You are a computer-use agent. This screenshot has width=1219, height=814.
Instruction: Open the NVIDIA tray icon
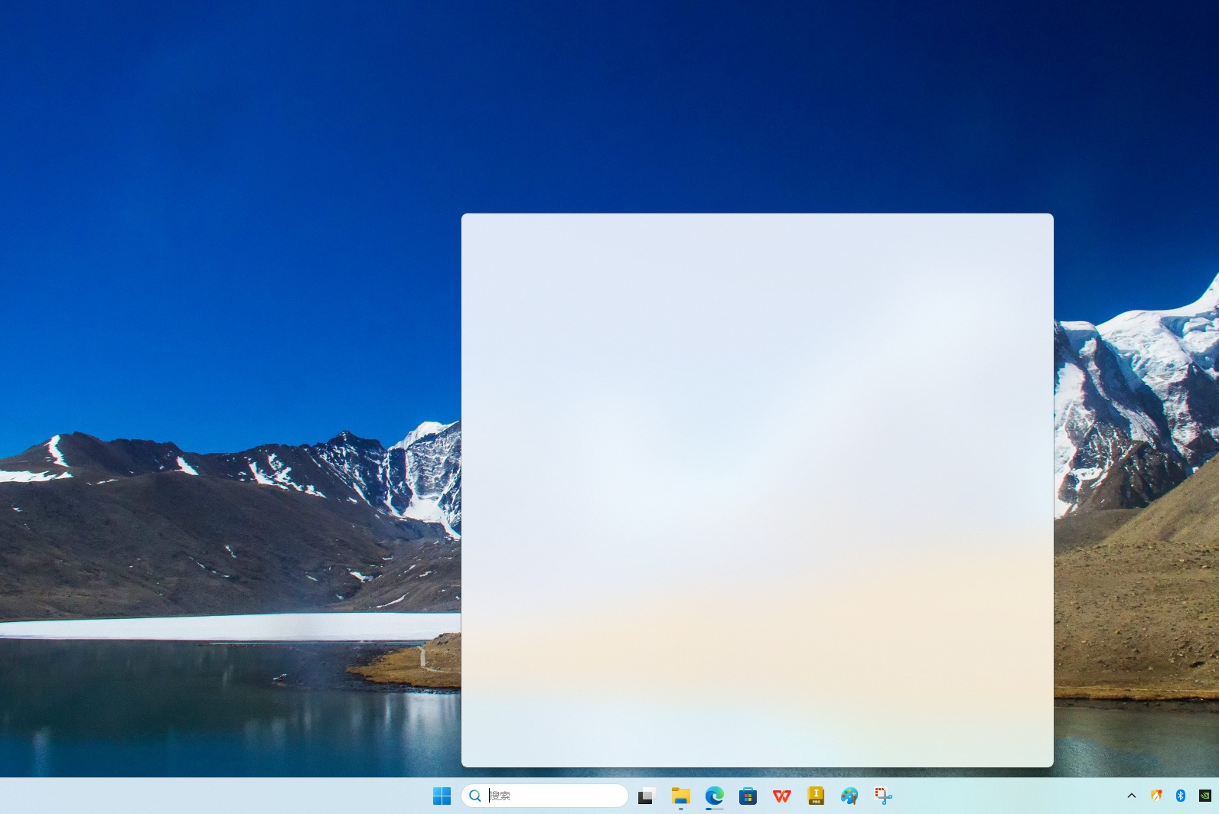(x=1204, y=796)
